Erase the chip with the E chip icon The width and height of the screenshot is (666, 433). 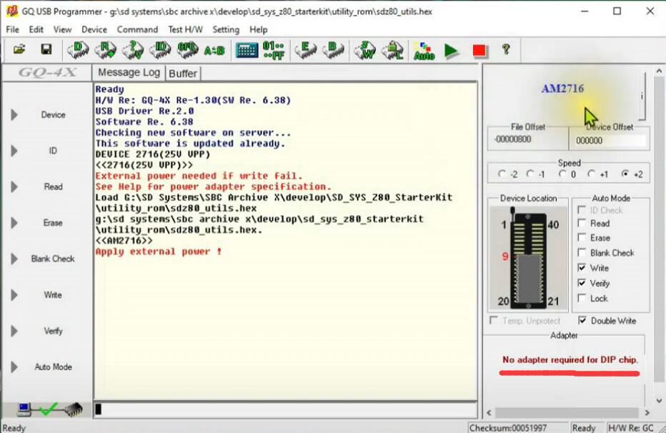[x=305, y=50]
